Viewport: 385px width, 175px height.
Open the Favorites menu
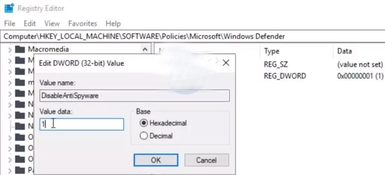[x=82, y=24]
